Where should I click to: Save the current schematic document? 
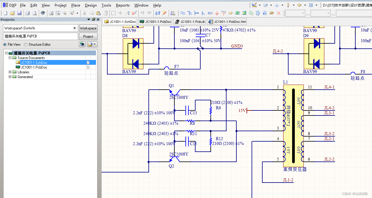pos(19,13)
